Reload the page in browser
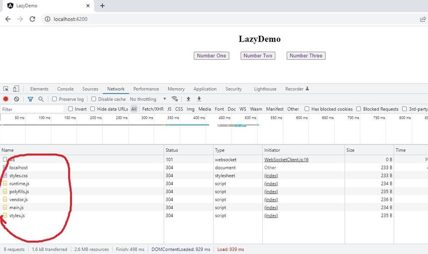This screenshot has width=428, height=254. 32,19
